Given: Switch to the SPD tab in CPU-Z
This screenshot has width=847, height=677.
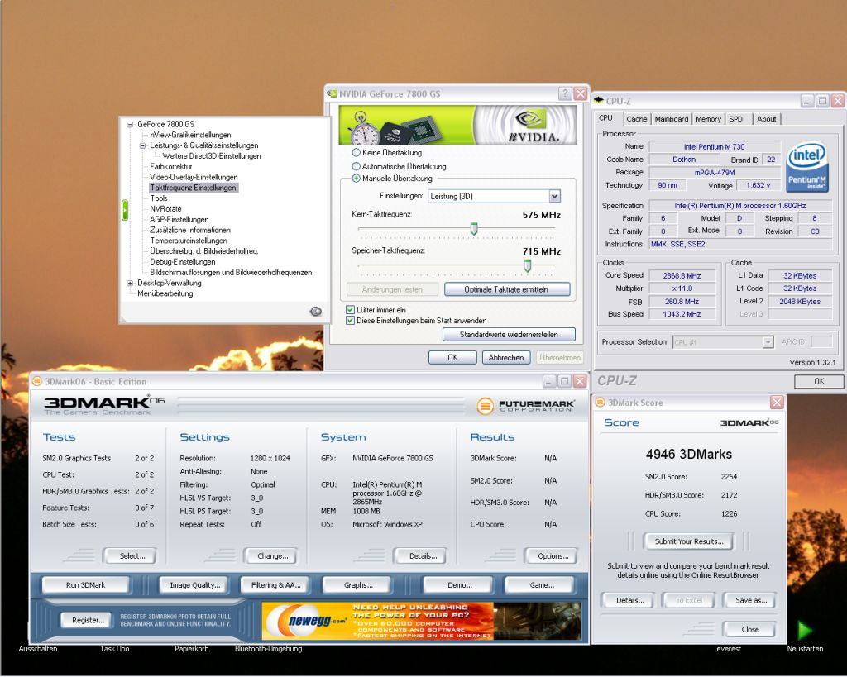Looking at the screenshot, I should pos(735,119).
